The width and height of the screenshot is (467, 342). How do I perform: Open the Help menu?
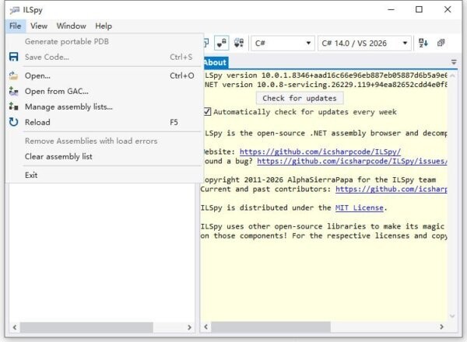(x=104, y=26)
